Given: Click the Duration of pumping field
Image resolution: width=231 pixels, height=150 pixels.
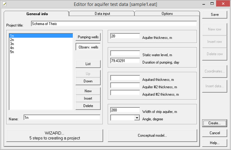Looking at the screenshot, I should point(125,61).
